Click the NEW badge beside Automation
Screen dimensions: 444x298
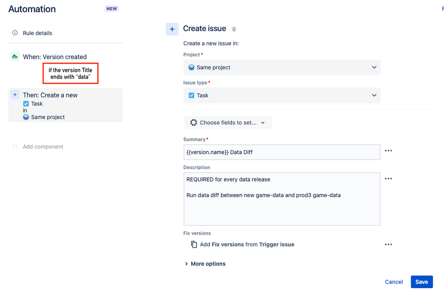click(112, 9)
